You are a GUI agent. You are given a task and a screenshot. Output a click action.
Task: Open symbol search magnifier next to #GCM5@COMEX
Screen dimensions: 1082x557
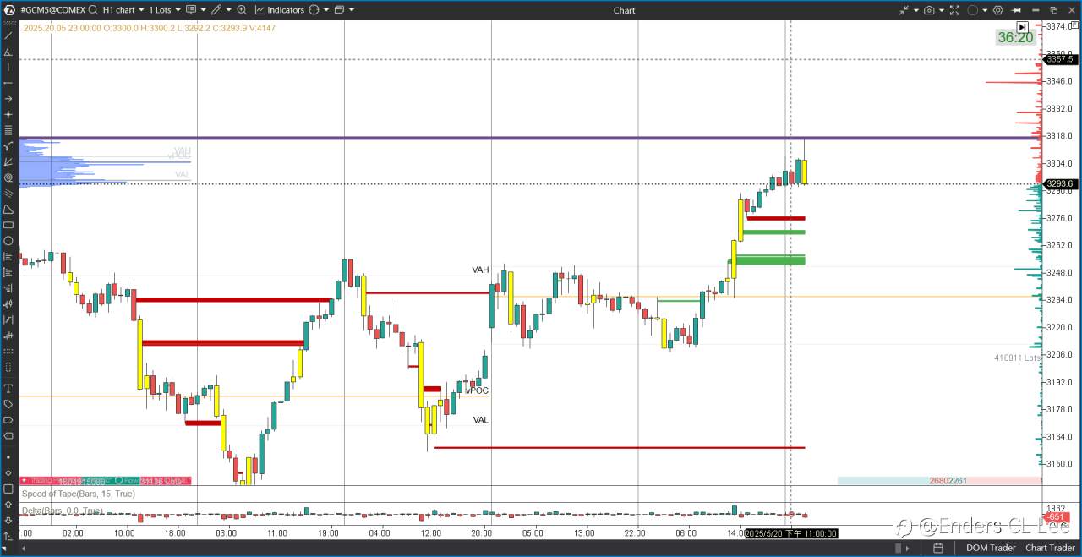point(92,10)
